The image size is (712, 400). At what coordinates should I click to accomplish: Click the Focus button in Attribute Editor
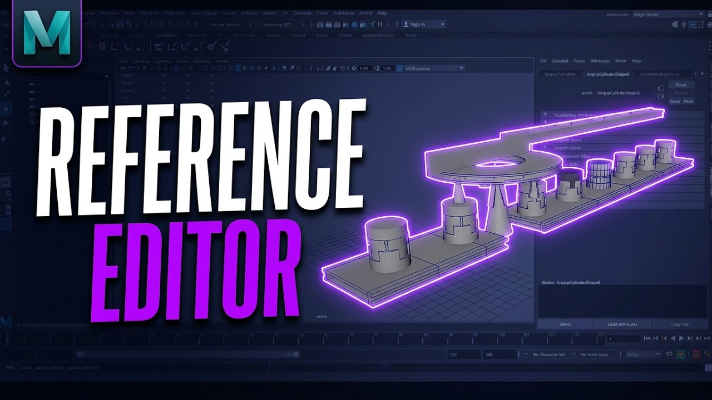tap(681, 85)
